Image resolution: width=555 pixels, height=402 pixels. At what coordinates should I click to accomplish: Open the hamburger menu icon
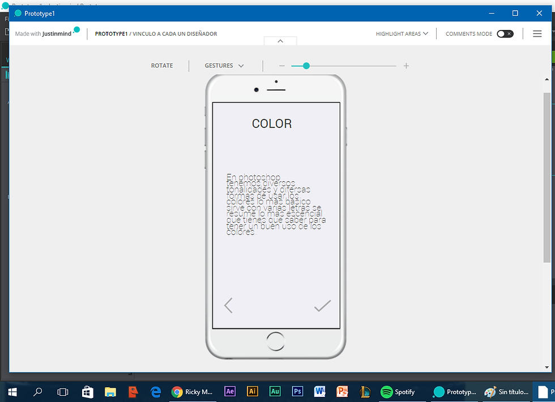click(x=537, y=33)
